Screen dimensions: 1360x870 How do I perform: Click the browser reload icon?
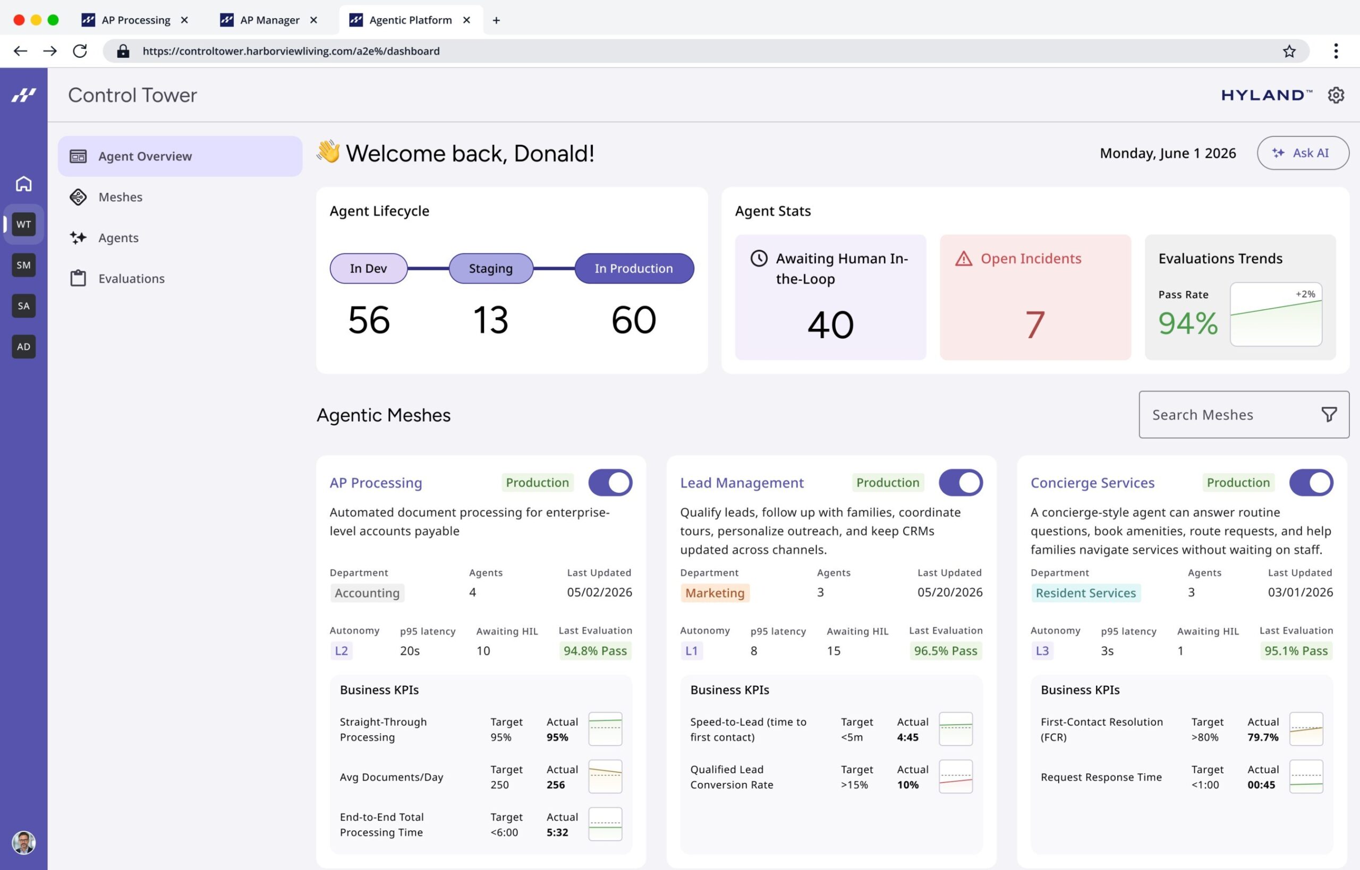[80, 51]
